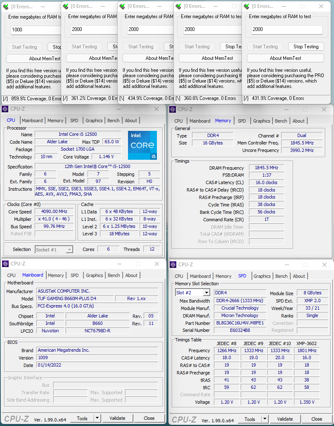This screenshot has width=334, height=426.
Task: Open the Socket #1 selection dropdown
Action: [70, 249]
